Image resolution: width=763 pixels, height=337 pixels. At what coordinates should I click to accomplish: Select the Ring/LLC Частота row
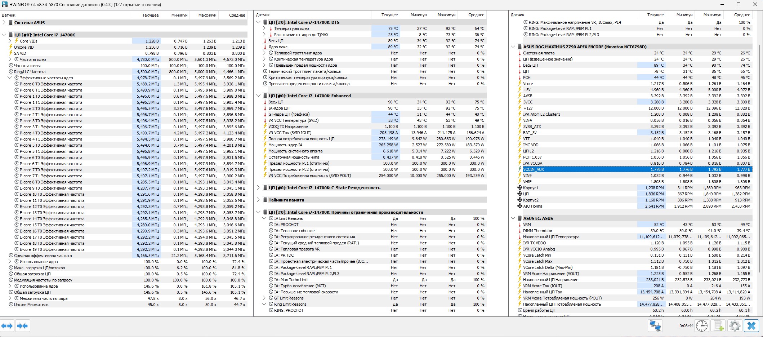tap(127, 72)
